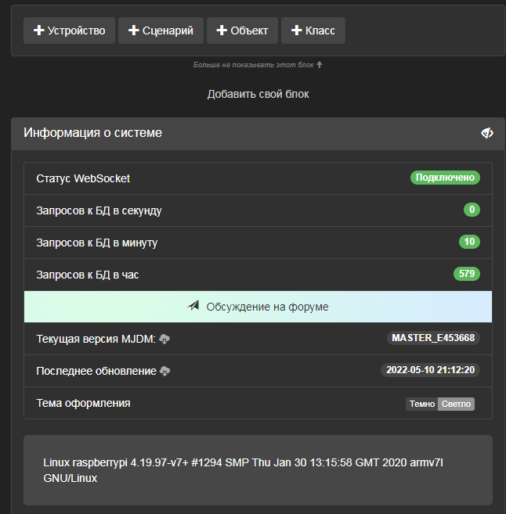This screenshot has width=506, height=514.
Task: Click 'Добавить свой блок' link
Action: pyautogui.click(x=258, y=94)
